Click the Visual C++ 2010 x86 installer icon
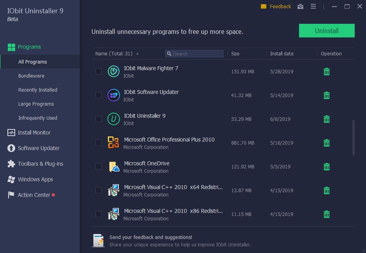This screenshot has height=253, width=366. (x=114, y=214)
